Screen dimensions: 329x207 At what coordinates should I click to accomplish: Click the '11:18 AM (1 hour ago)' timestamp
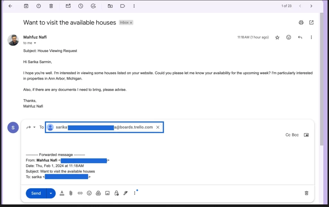253,37
